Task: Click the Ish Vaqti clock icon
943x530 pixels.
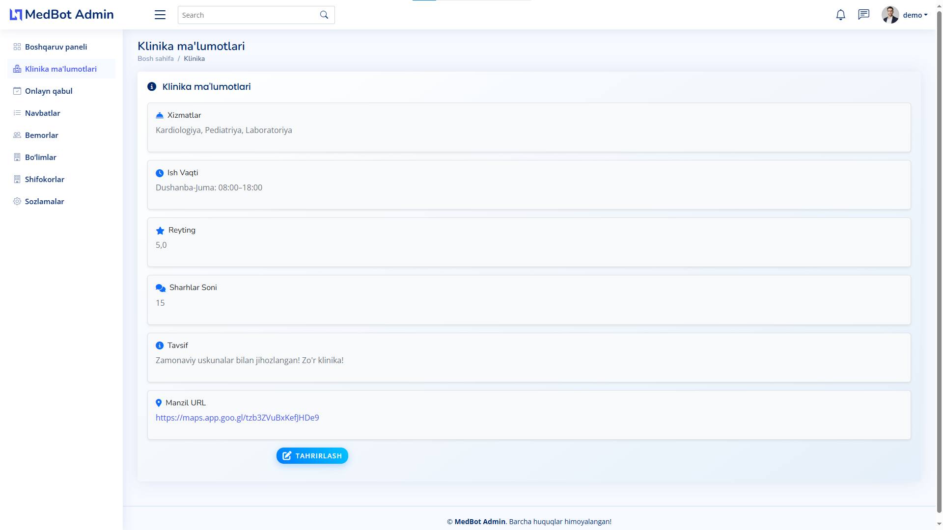Action: point(160,173)
